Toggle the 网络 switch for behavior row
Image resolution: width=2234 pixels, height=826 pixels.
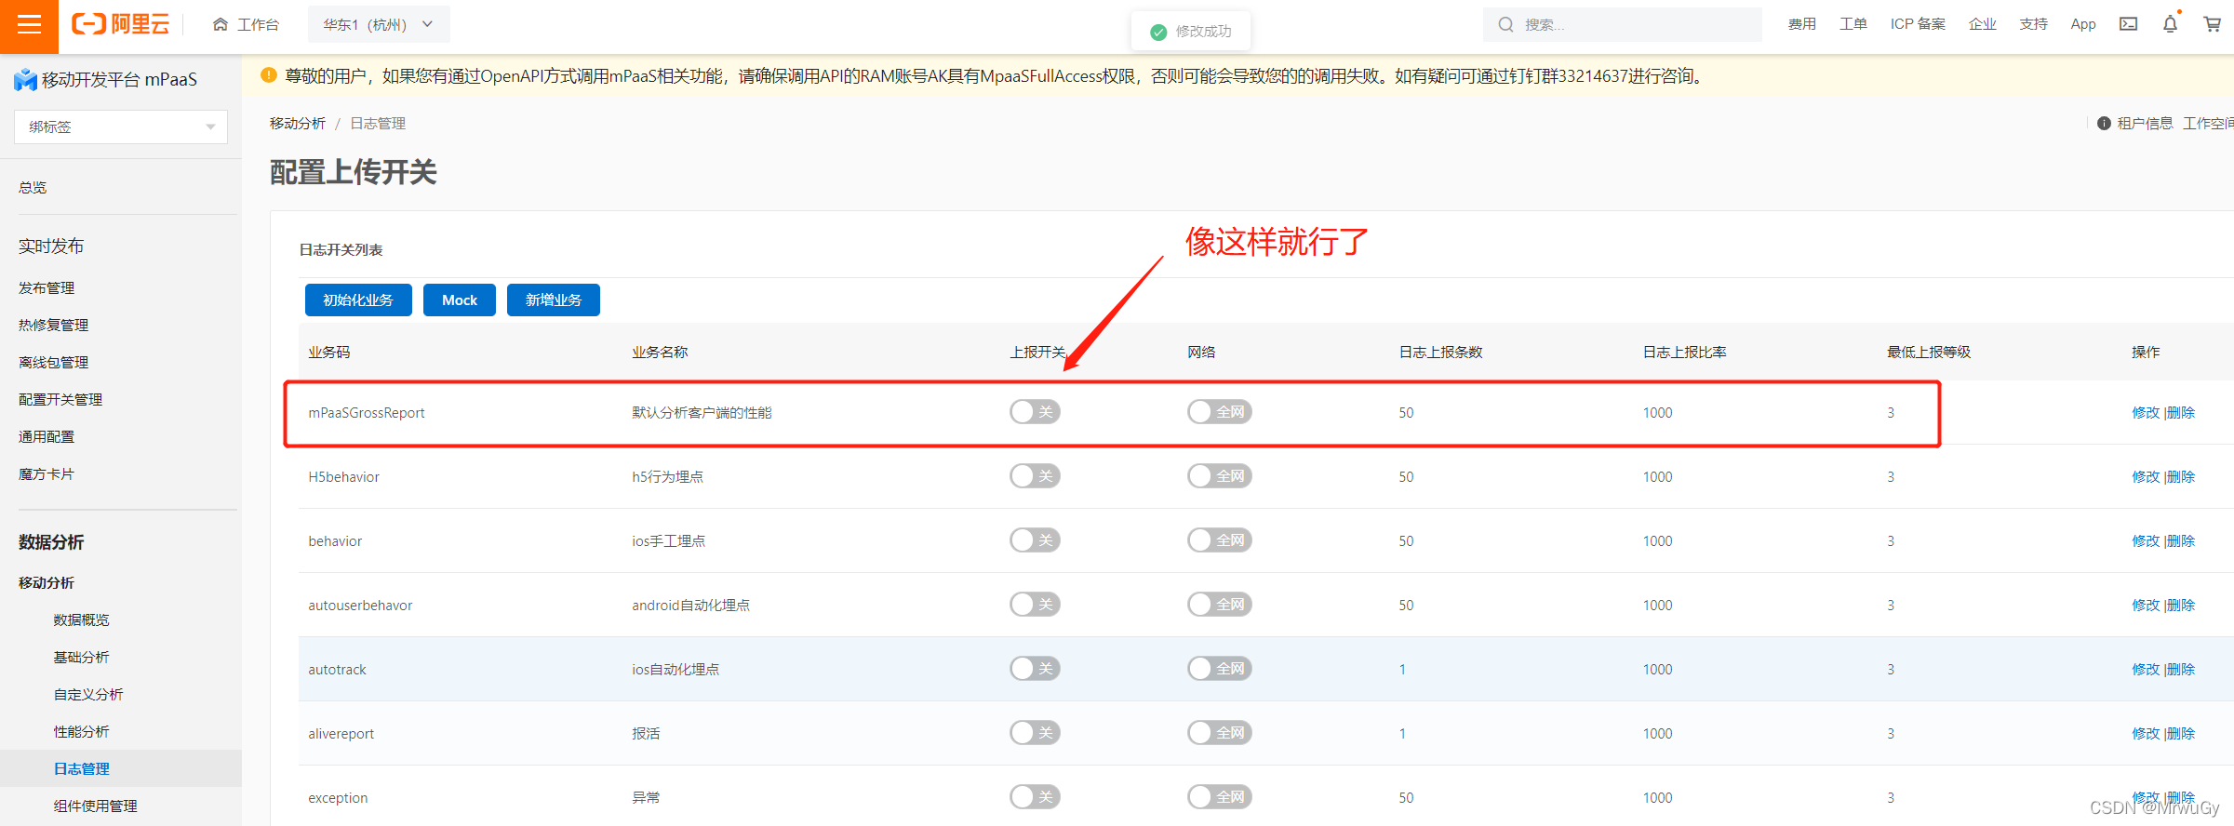[1219, 540]
